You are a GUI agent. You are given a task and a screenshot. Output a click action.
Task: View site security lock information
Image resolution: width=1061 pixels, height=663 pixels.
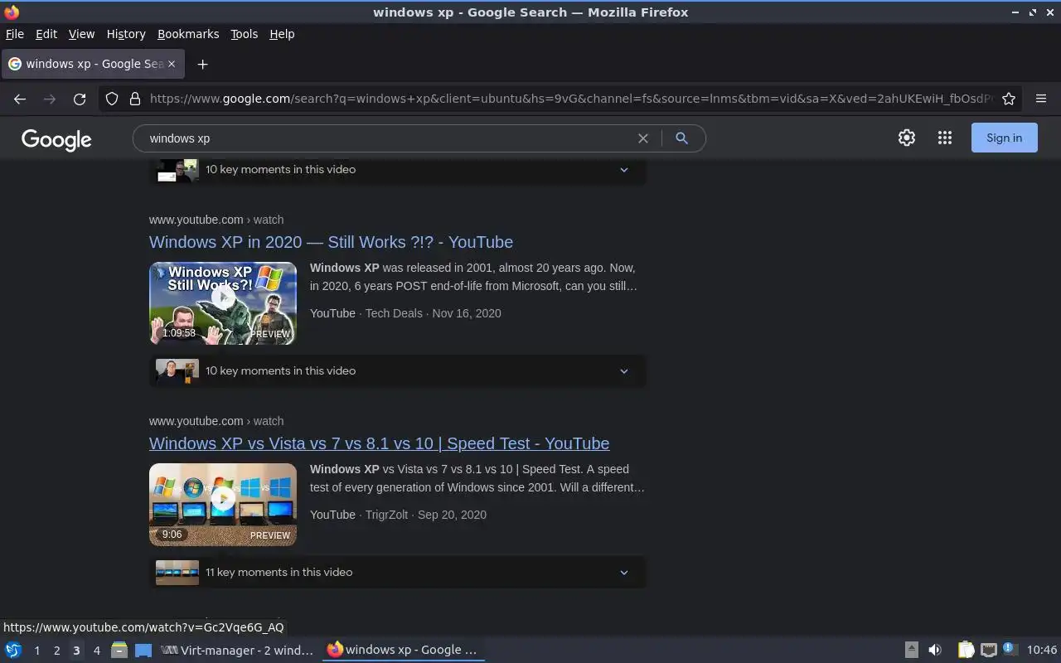point(135,99)
